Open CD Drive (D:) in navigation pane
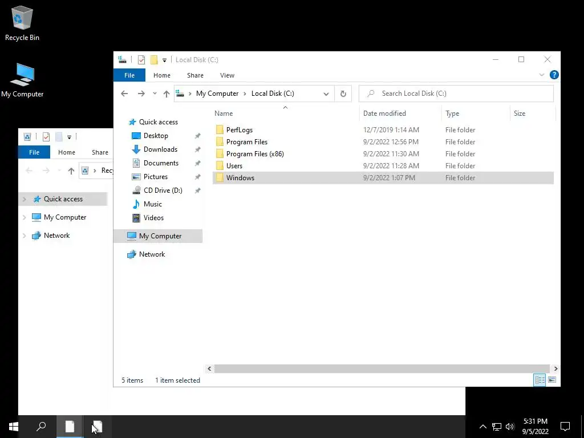Screen dimensions: 584x438 pyautogui.click(x=163, y=190)
